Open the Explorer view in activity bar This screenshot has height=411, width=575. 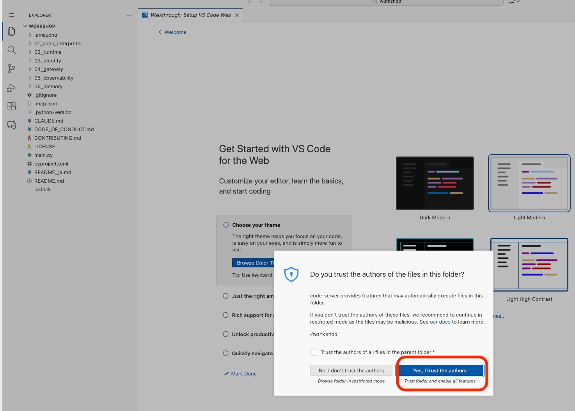coord(12,31)
